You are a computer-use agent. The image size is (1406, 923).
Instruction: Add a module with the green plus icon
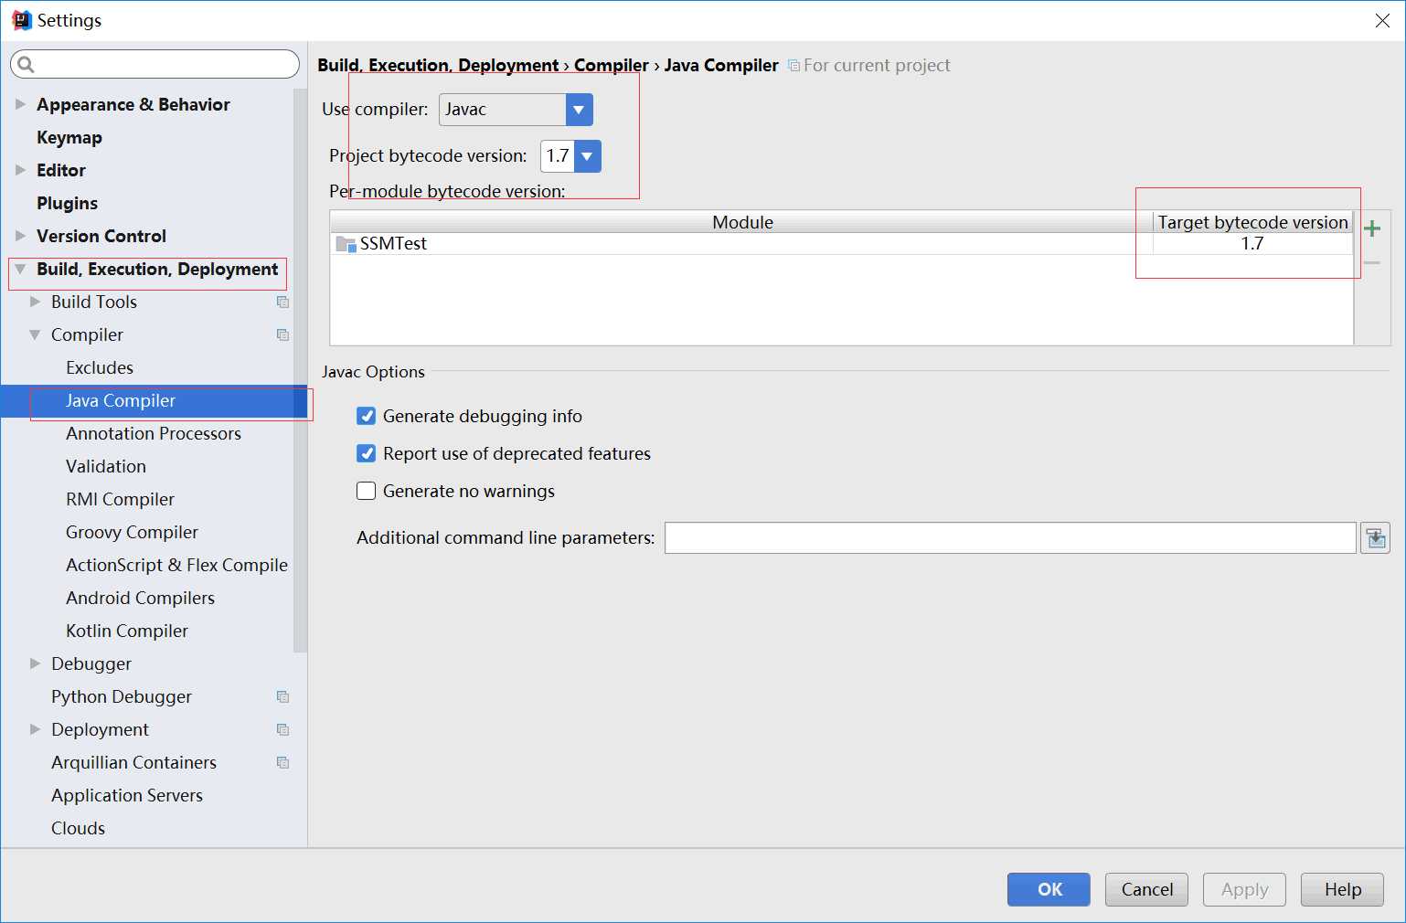pyautogui.click(x=1371, y=228)
